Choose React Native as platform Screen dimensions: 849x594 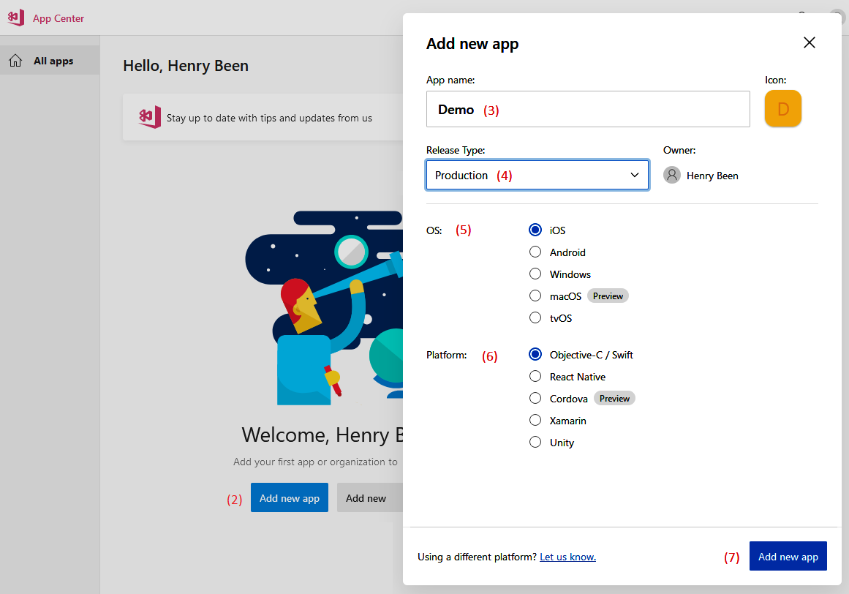(x=535, y=376)
